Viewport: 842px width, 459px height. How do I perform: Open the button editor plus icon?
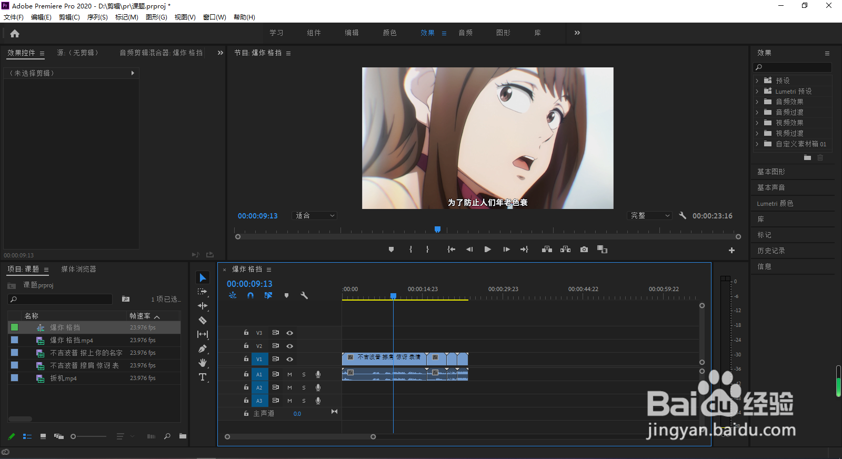pos(731,251)
